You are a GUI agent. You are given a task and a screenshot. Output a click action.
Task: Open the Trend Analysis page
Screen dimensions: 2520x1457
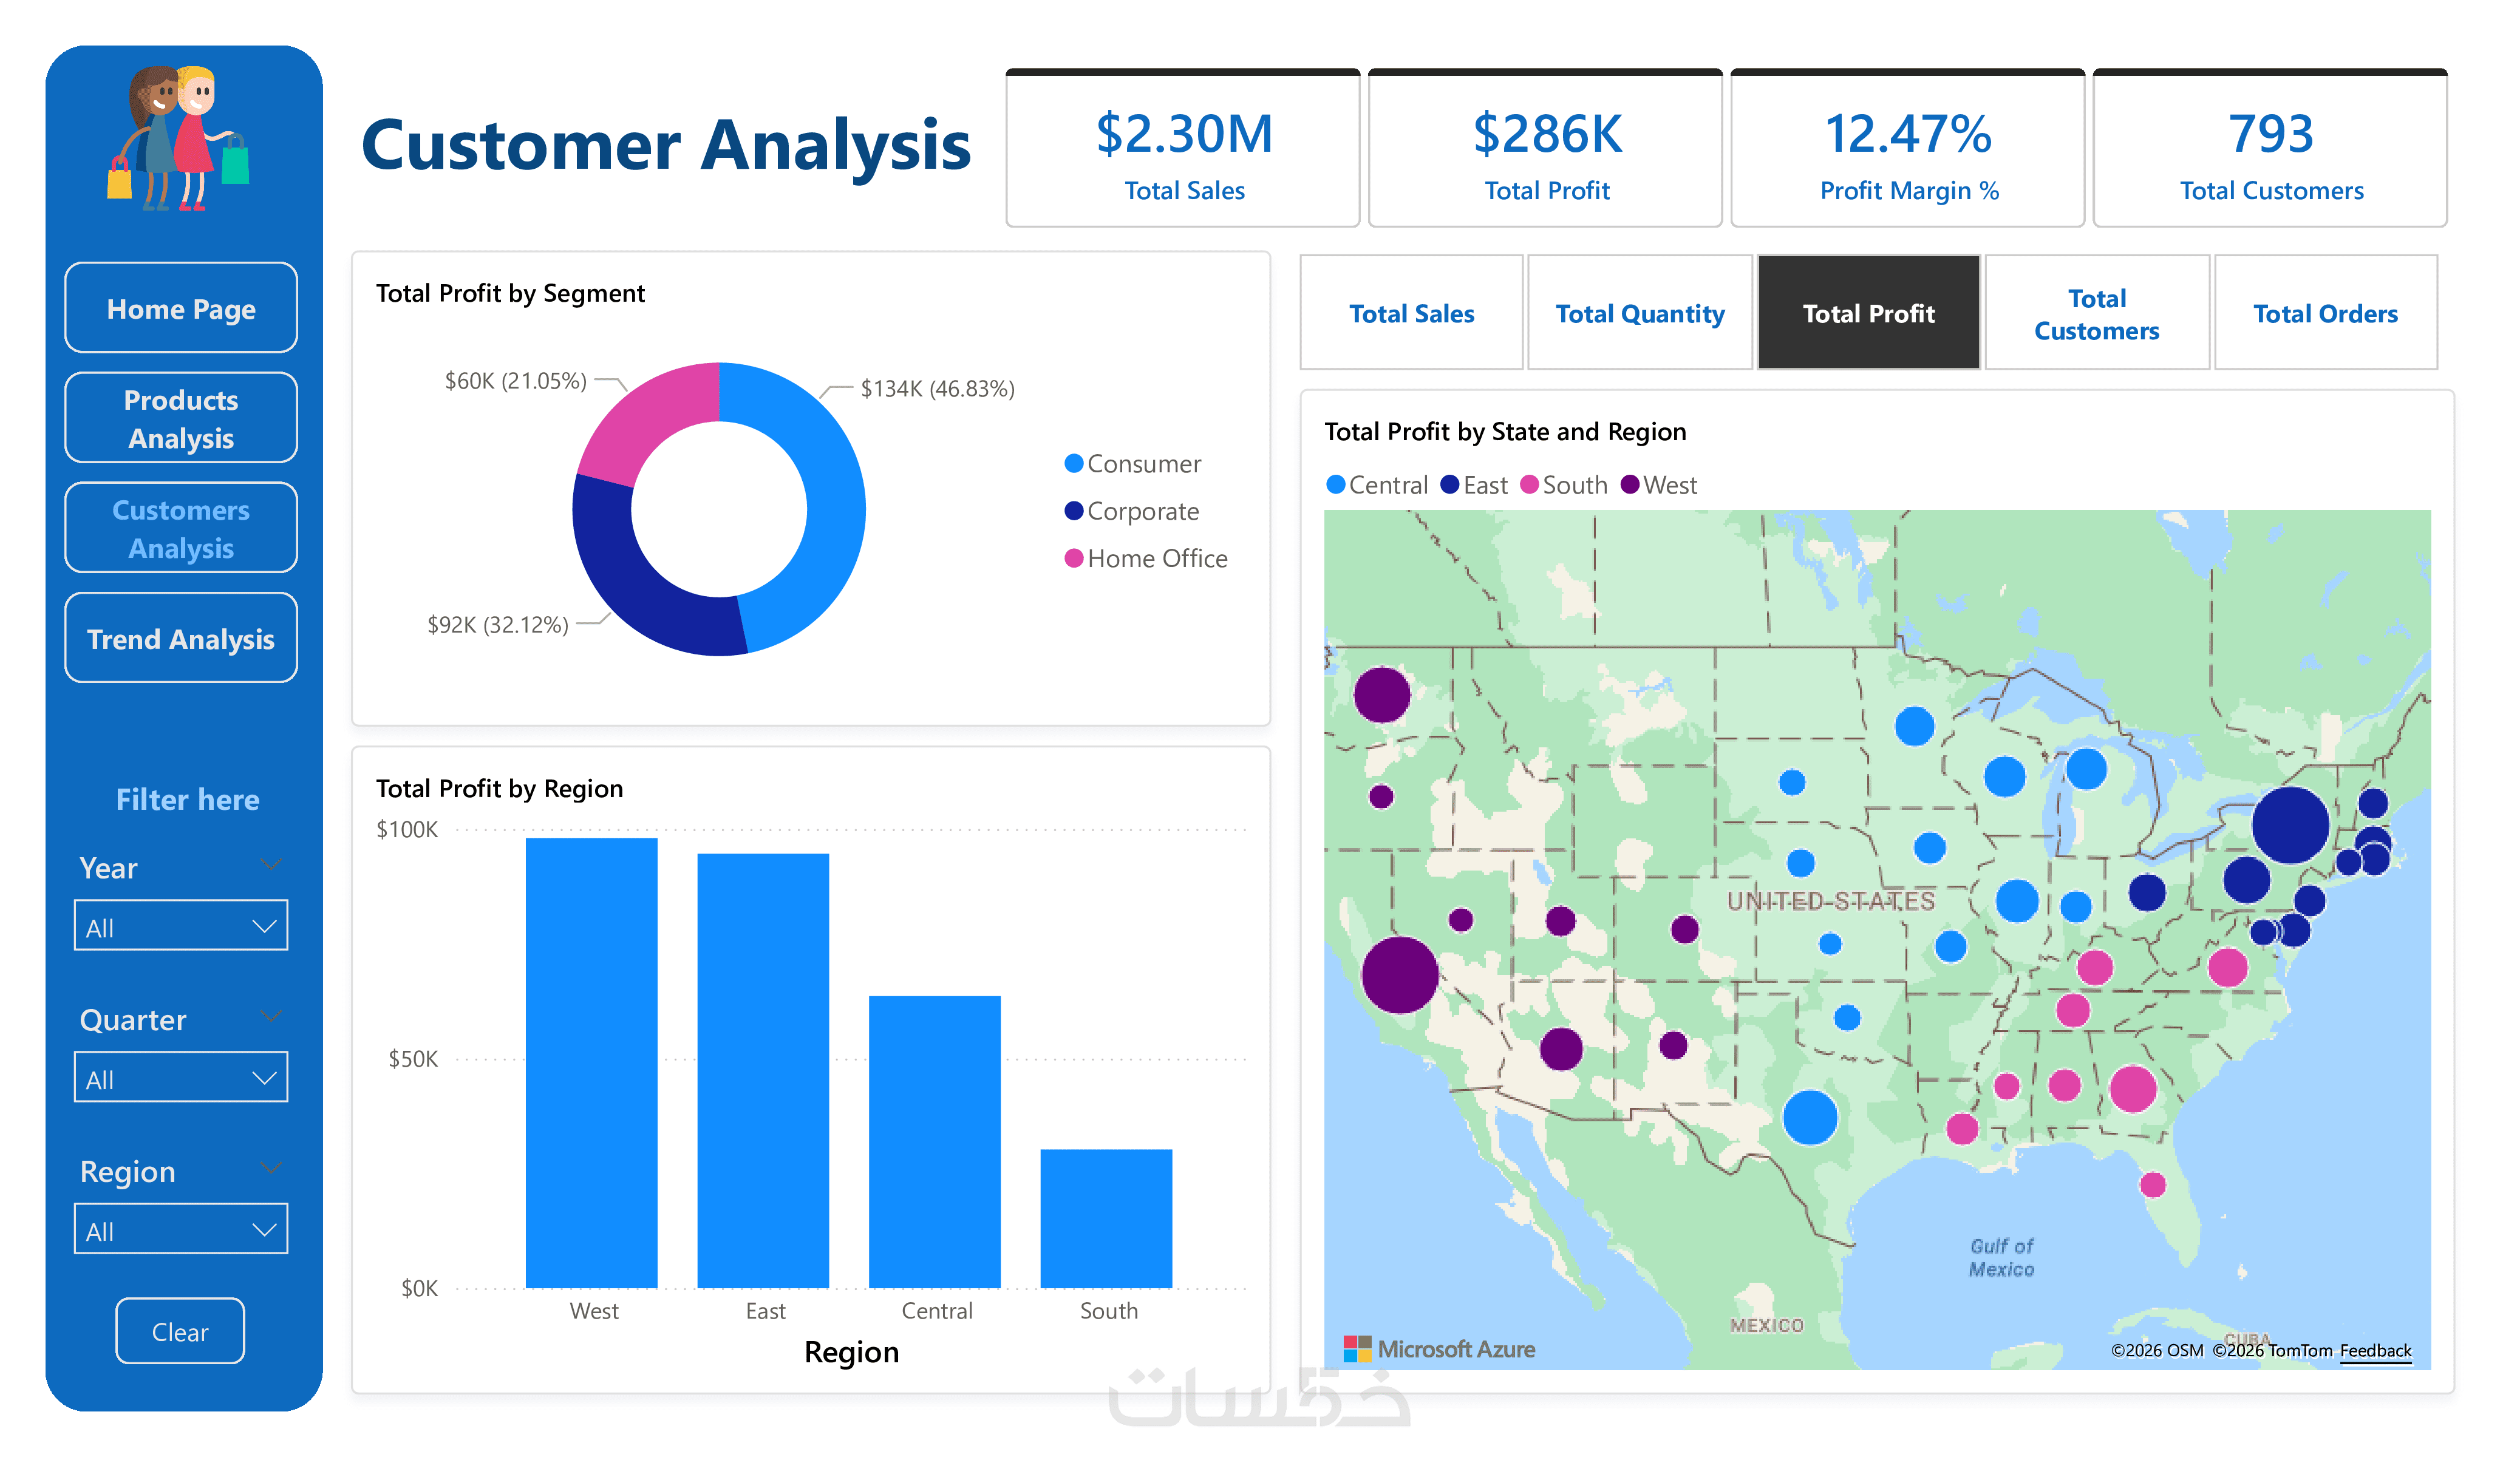(181, 639)
